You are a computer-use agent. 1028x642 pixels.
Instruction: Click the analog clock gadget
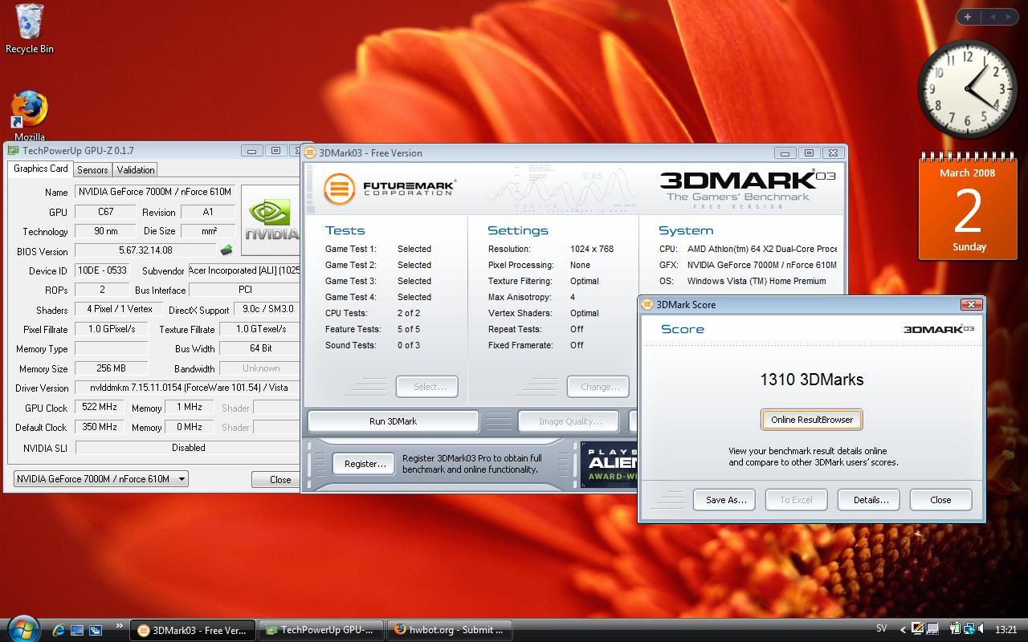tap(967, 89)
